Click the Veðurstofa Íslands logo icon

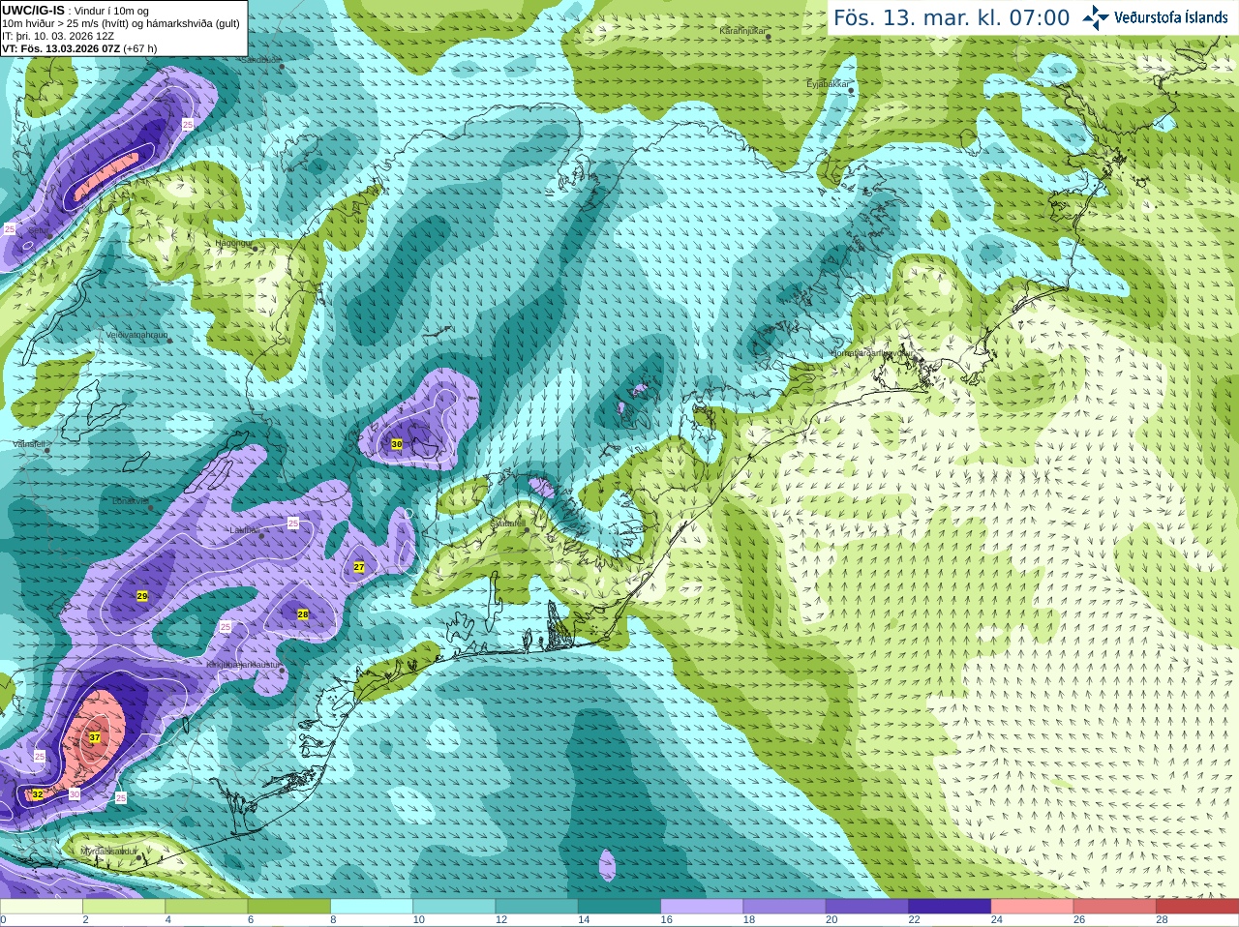coord(1095,17)
